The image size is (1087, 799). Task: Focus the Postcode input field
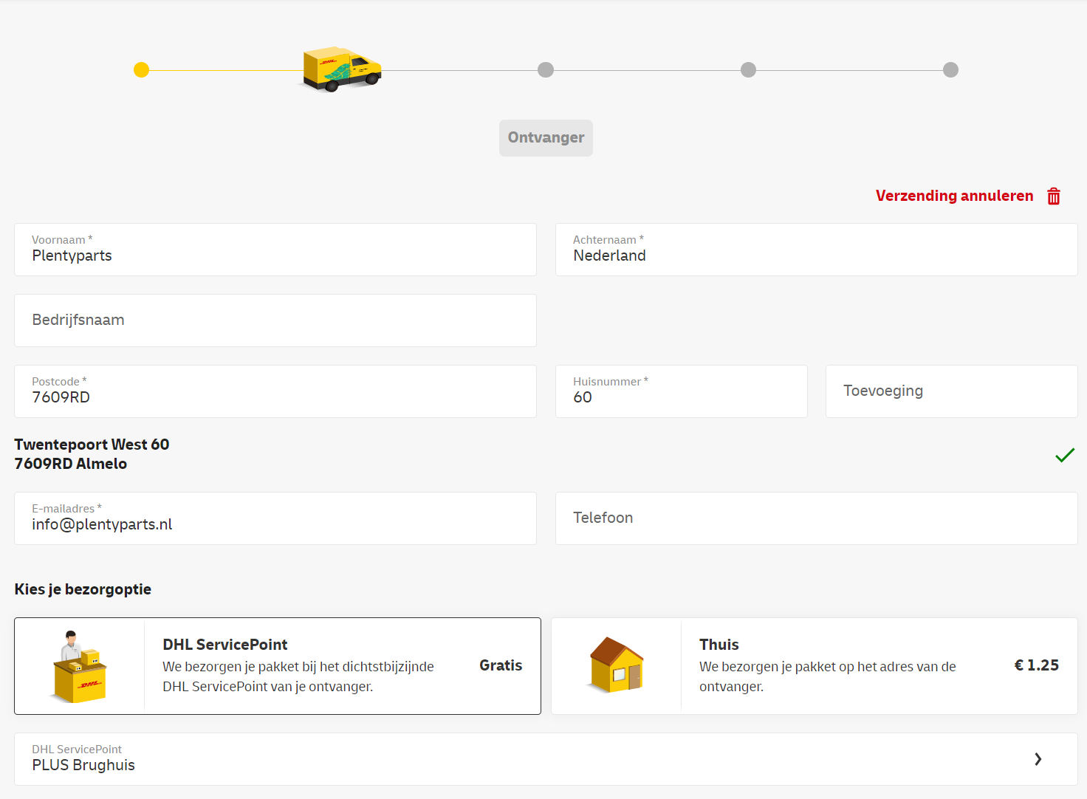click(275, 391)
